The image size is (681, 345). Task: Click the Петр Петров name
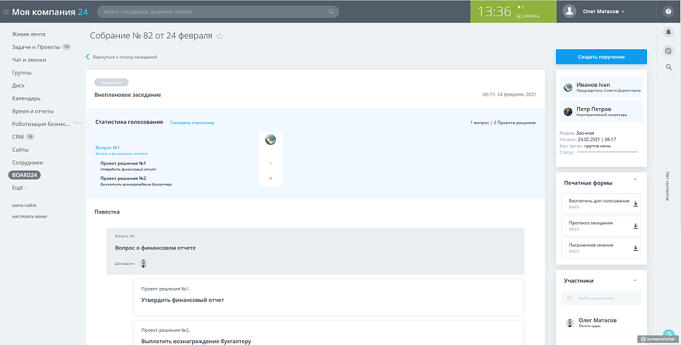[594, 109]
